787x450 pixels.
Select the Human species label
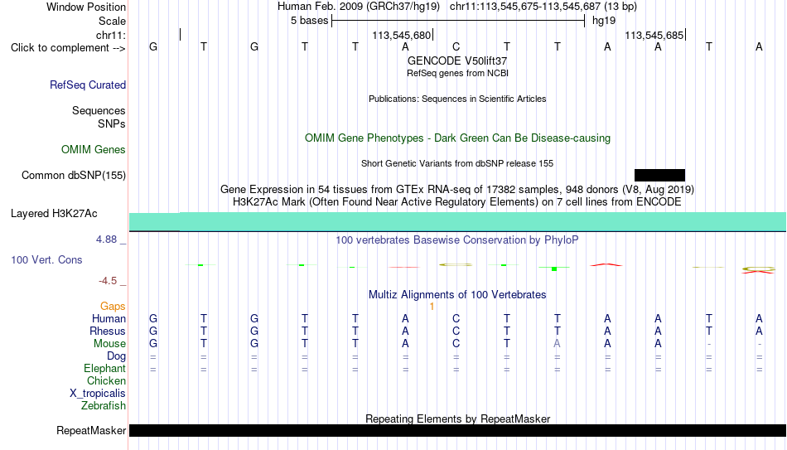click(109, 319)
